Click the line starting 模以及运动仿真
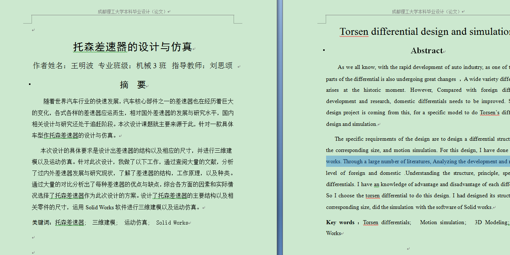 pyautogui.click(x=133, y=162)
